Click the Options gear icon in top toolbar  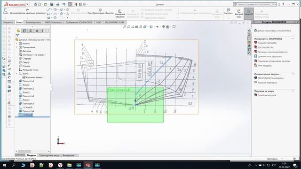[x=84, y=4]
